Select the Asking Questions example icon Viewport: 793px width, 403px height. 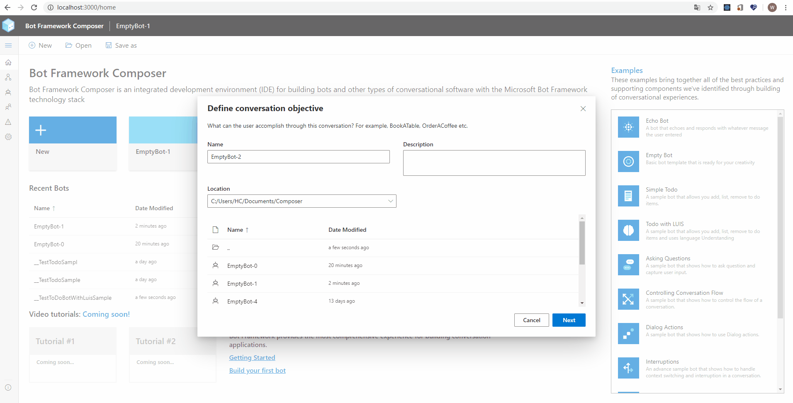628,265
